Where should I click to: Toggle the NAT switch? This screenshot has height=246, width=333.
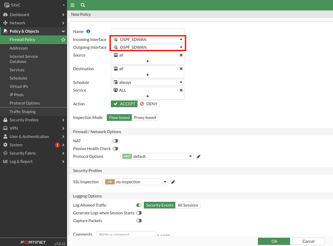click(115, 141)
